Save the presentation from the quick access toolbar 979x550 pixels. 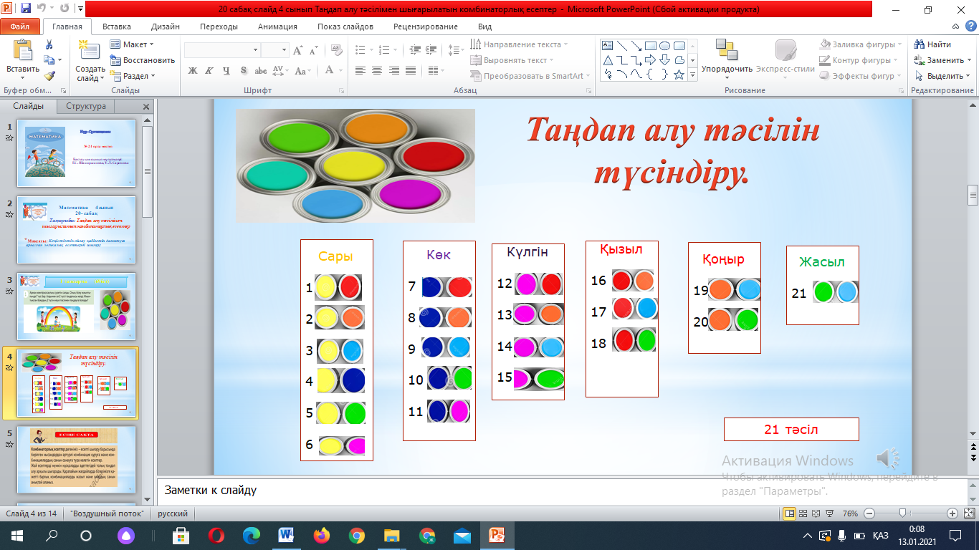coord(26,9)
